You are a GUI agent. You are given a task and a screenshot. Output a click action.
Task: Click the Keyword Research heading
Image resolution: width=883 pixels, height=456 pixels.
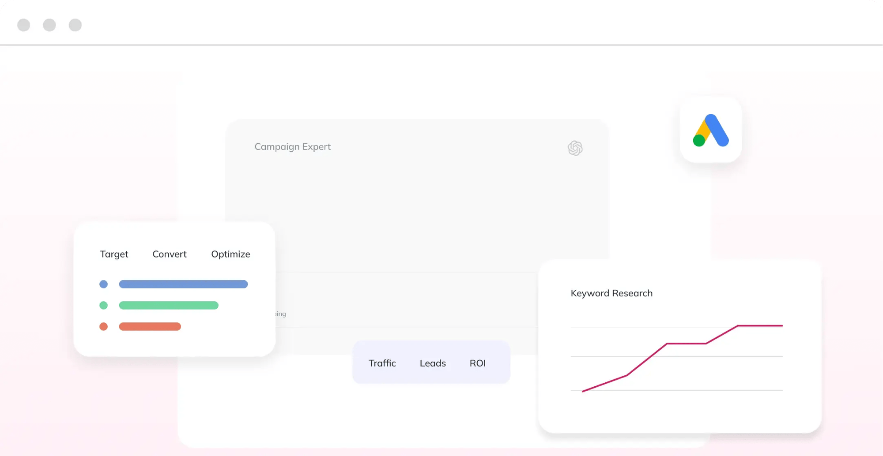(x=611, y=293)
